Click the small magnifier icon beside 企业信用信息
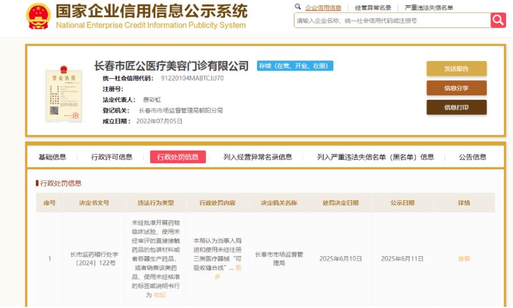 click(x=298, y=6)
